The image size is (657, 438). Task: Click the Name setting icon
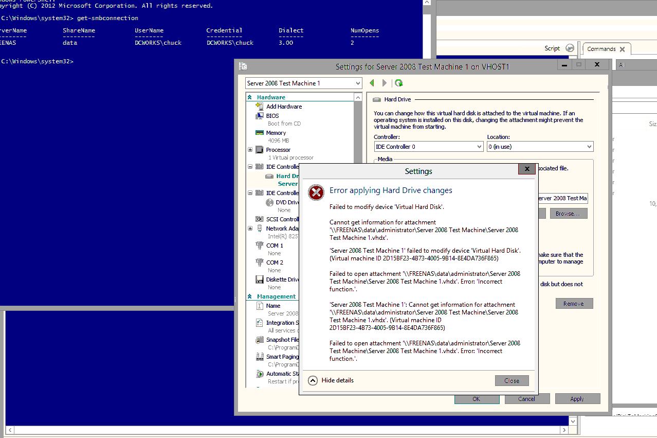(260, 306)
